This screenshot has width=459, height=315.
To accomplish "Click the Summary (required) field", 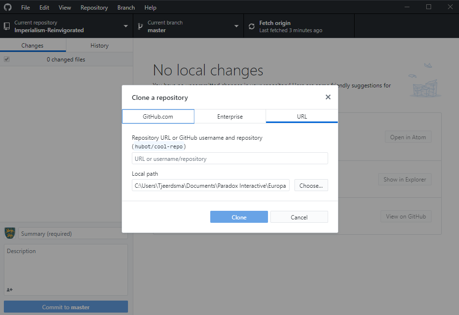I will (73, 233).
